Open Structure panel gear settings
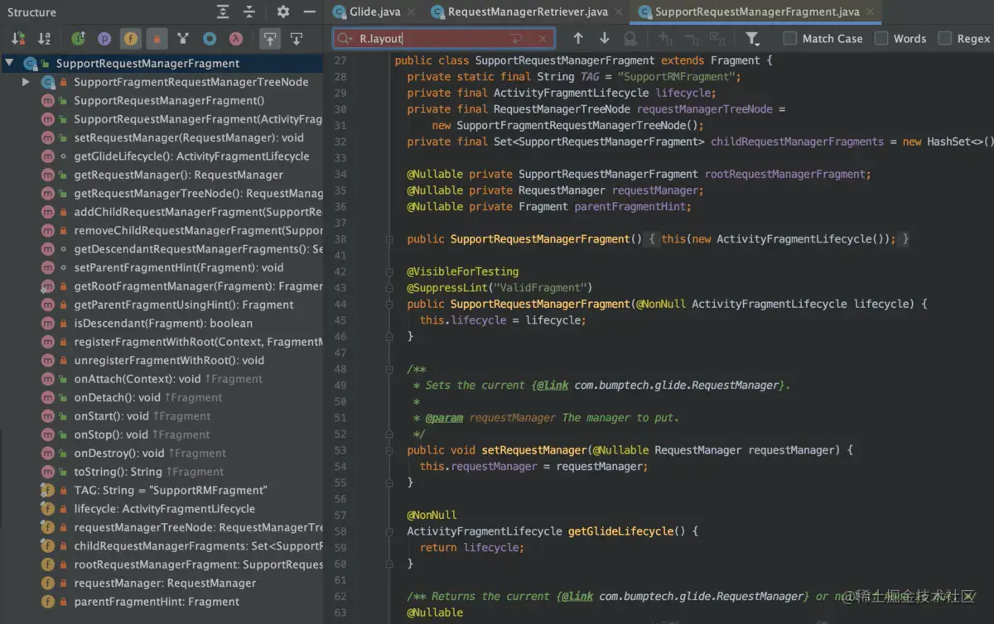The width and height of the screenshot is (994, 624). pyautogui.click(x=283, y=12)
